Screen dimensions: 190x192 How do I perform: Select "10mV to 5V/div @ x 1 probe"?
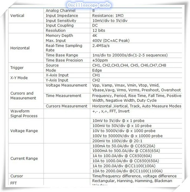click(118, 121)
